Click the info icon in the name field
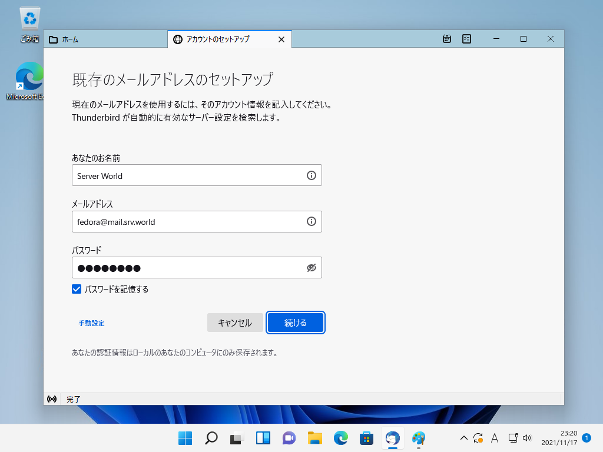This screenshot has height=452, width=603. point(312,175)
